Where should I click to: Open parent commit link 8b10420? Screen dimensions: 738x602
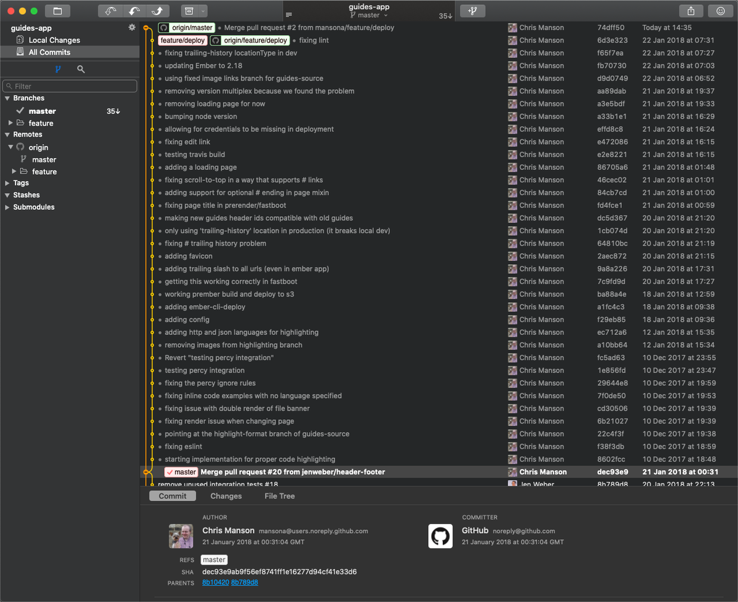pyautogui.click(x=215, y=582)
